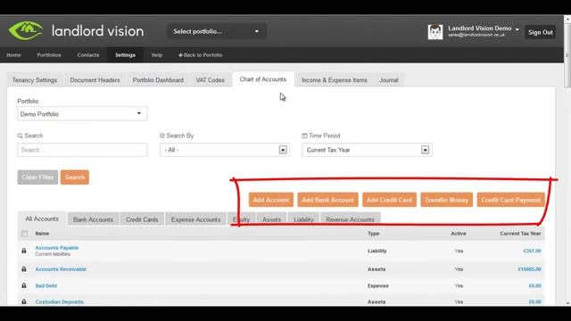
Task: Switch to Income & Expense Items tab
Action: point(335,80)
